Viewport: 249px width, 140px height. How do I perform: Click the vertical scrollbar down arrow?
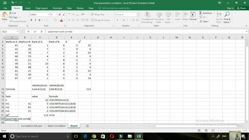pyautogui.click(x=247, y=122)
